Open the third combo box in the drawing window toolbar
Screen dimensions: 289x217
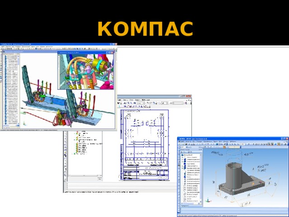pos(178,104)
